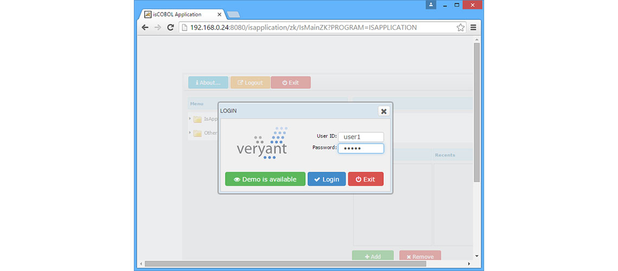Click the address bar URL
Image resolution: width=618 pixels, height=271 pixels.
tap(303, 28)
